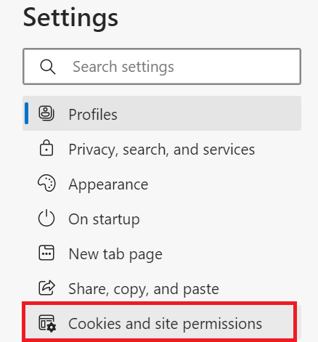
Task: Click the red highlight border around Cookies
Action: coord(160,304)
